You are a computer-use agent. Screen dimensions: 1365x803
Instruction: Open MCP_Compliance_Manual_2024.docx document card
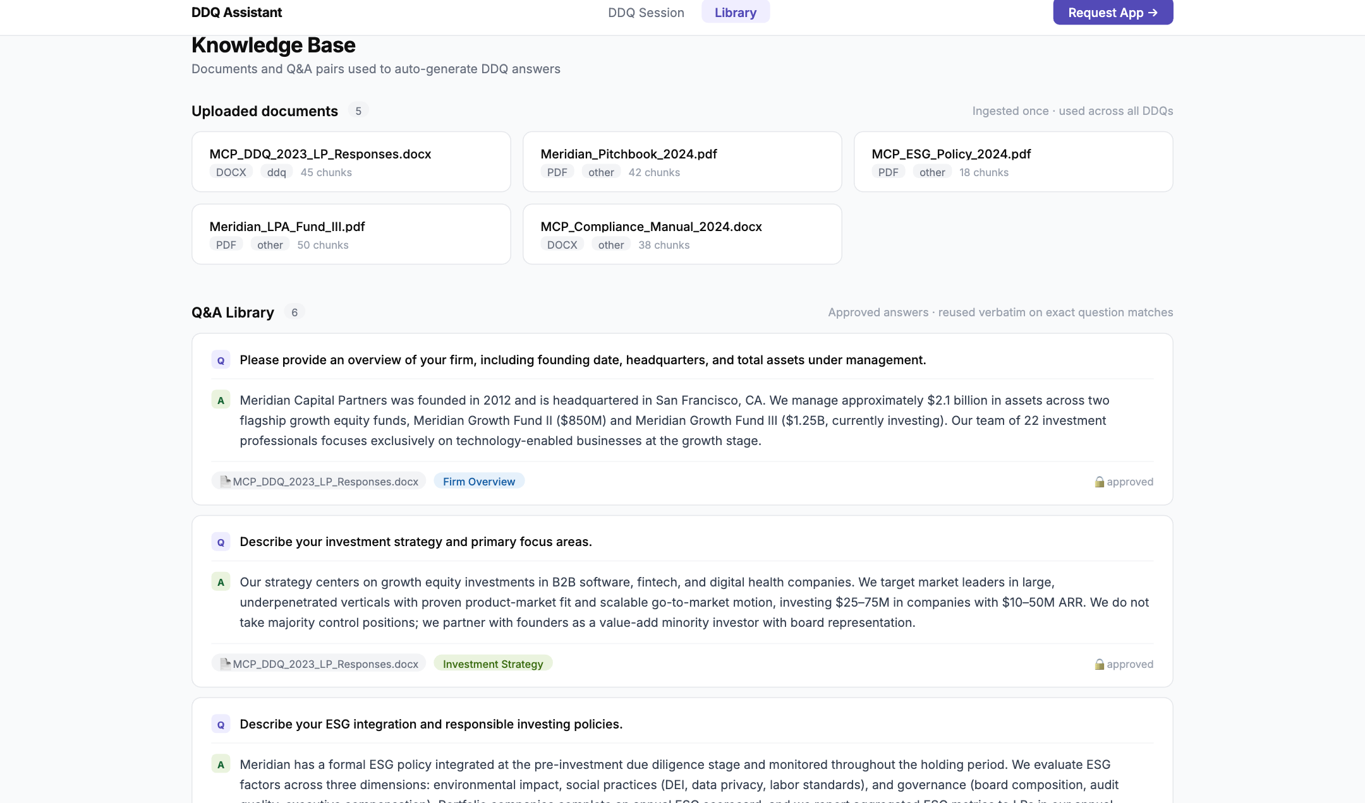coord(682,234)
